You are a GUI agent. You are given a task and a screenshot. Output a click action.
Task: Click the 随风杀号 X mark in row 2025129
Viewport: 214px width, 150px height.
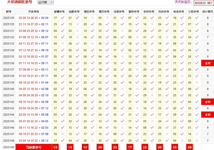tap(107, 18)
